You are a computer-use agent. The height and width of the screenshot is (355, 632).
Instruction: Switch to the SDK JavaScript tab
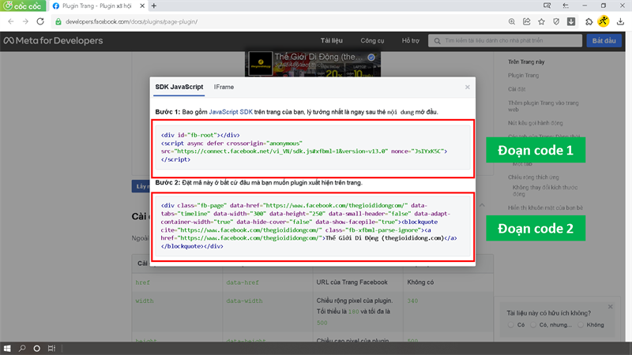[179, 87]
